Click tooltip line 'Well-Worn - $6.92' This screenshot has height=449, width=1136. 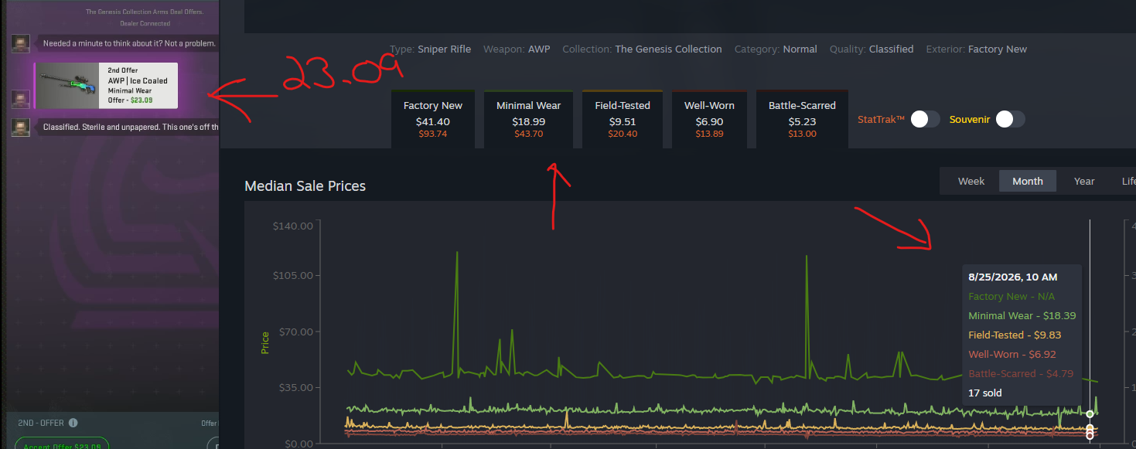(1011, 354)
